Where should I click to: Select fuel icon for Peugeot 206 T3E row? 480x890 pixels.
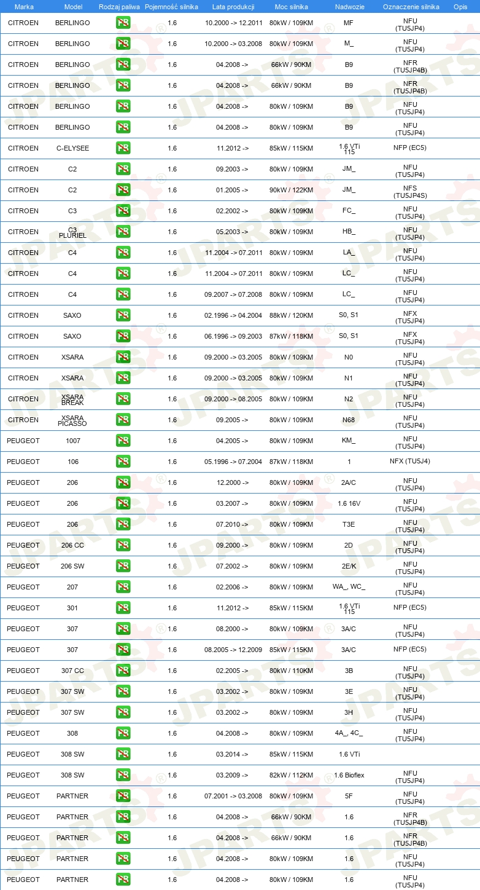pyautogui.click(x=123, y=524)
